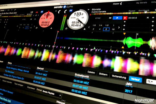Open the right deck track dropdown arrow
This screenshot has width=156, height=104.
[89, 10]
